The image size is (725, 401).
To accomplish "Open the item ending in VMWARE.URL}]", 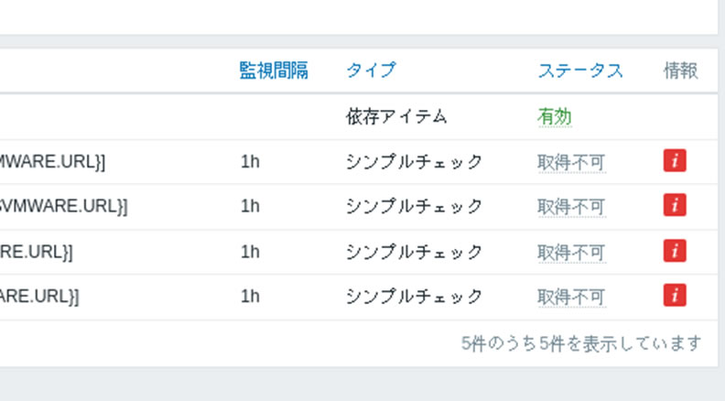I will [x=64, y=207].
